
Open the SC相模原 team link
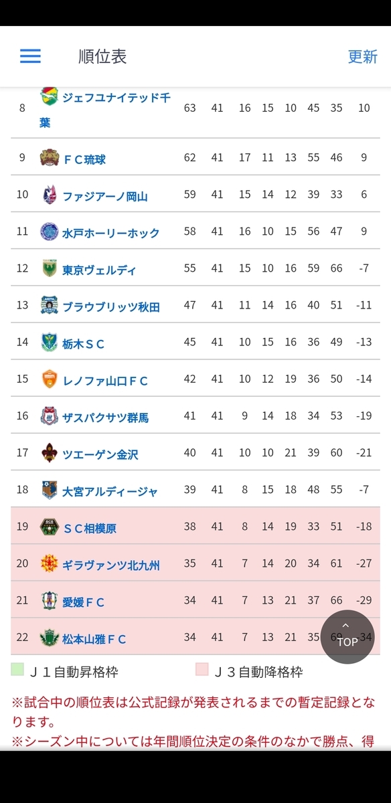pyautogui.click(x=90, y=528)
